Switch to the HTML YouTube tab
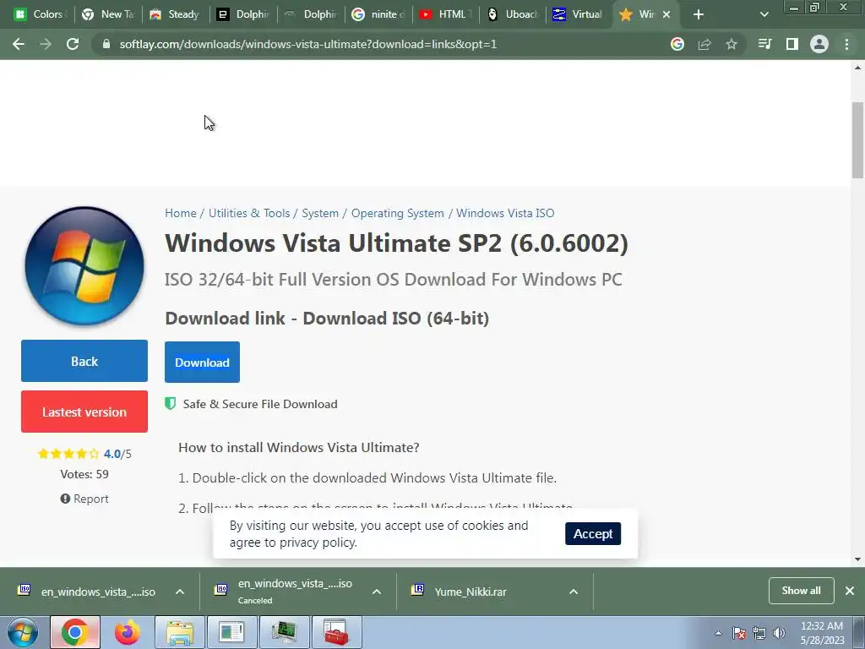 click(446, 14)
